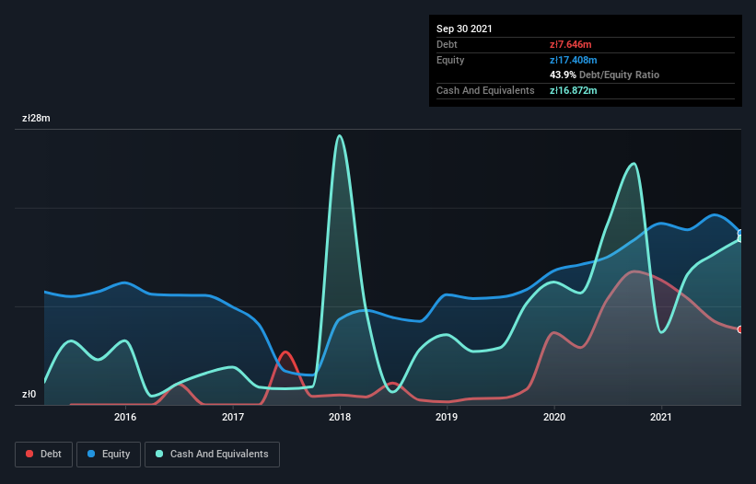Screen dimensions: 756x484
Task: Click the 2019 x-axis label
Action: tap(447, 417)
